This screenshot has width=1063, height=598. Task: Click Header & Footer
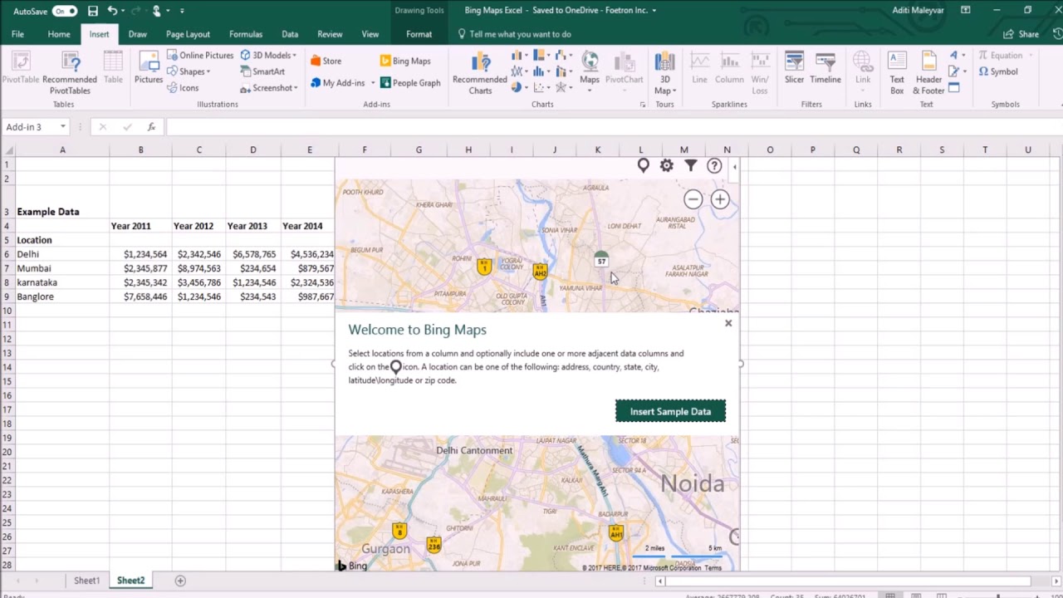[x=928, y=73]
